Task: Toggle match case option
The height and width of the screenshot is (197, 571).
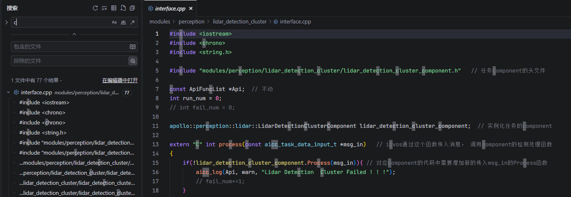Action: point(114,22)
